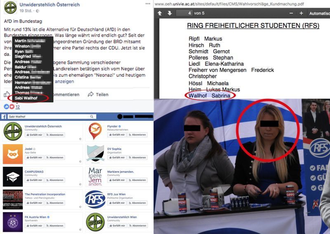Click the globe privacy icon next to timestamp
Image resolution: width=330 pixels, height=234 pixels.
click(38, 11)
